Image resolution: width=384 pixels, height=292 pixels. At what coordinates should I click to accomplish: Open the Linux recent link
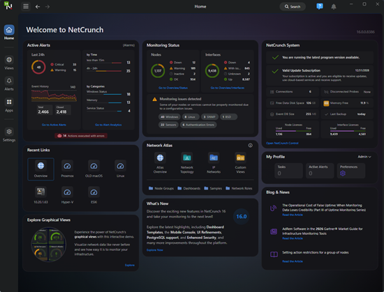120,169
